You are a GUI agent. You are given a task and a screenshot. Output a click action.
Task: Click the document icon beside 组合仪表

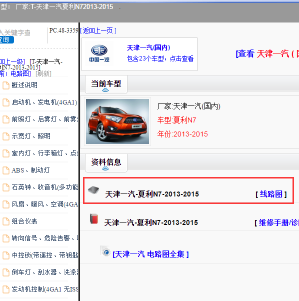(x=6, y=221)
